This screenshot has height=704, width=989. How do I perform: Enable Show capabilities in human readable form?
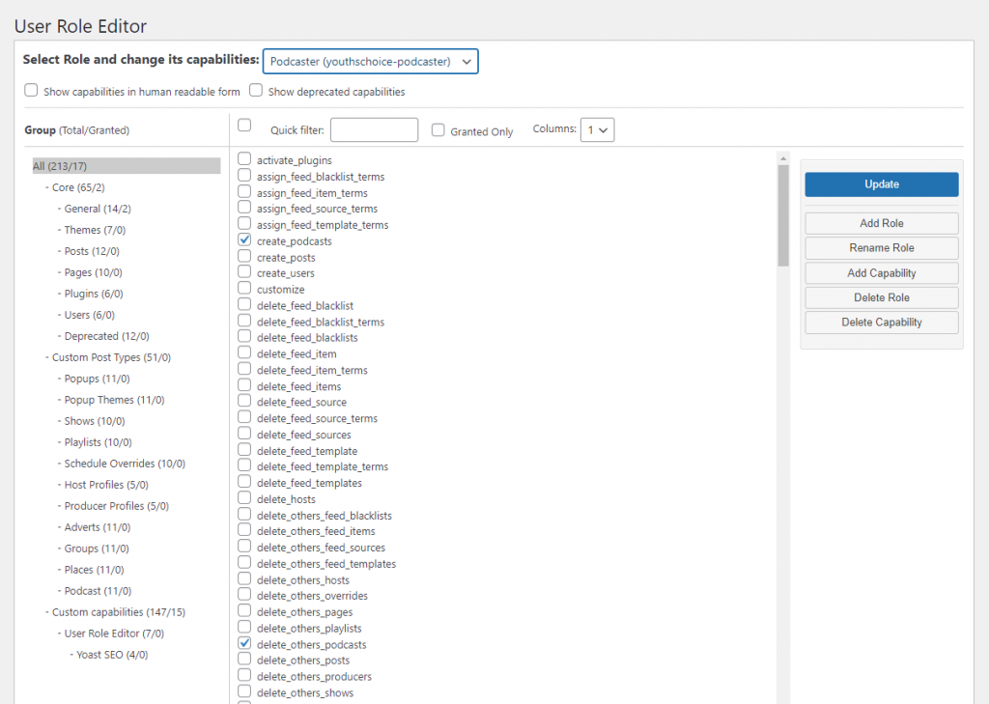[x=31, y=91]
